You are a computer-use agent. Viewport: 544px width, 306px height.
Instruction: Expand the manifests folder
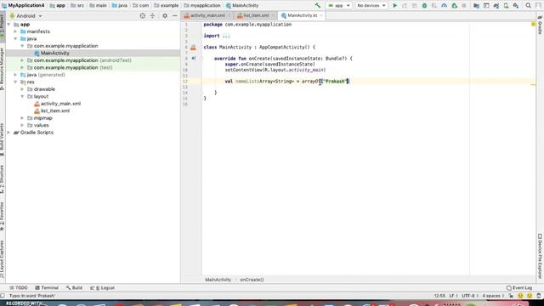(15, 31)
